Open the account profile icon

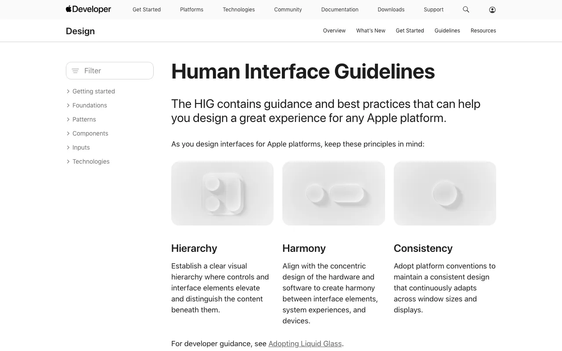click(x=492, y=10)
